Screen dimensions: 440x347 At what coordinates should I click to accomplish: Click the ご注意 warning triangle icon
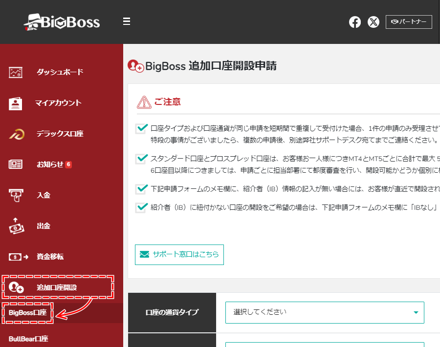[x=144, y=102]
